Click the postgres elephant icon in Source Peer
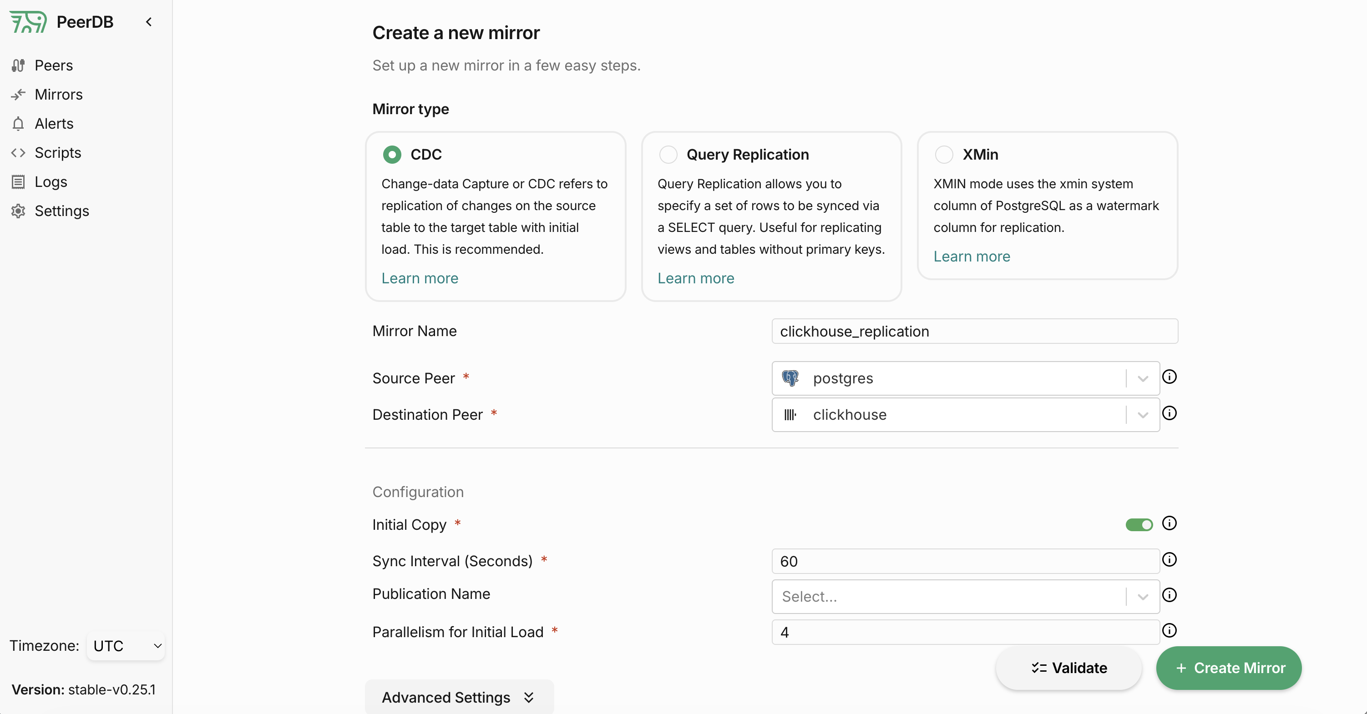The height and width of the screenshot is (714, 1367). click(x=790, y=378)
